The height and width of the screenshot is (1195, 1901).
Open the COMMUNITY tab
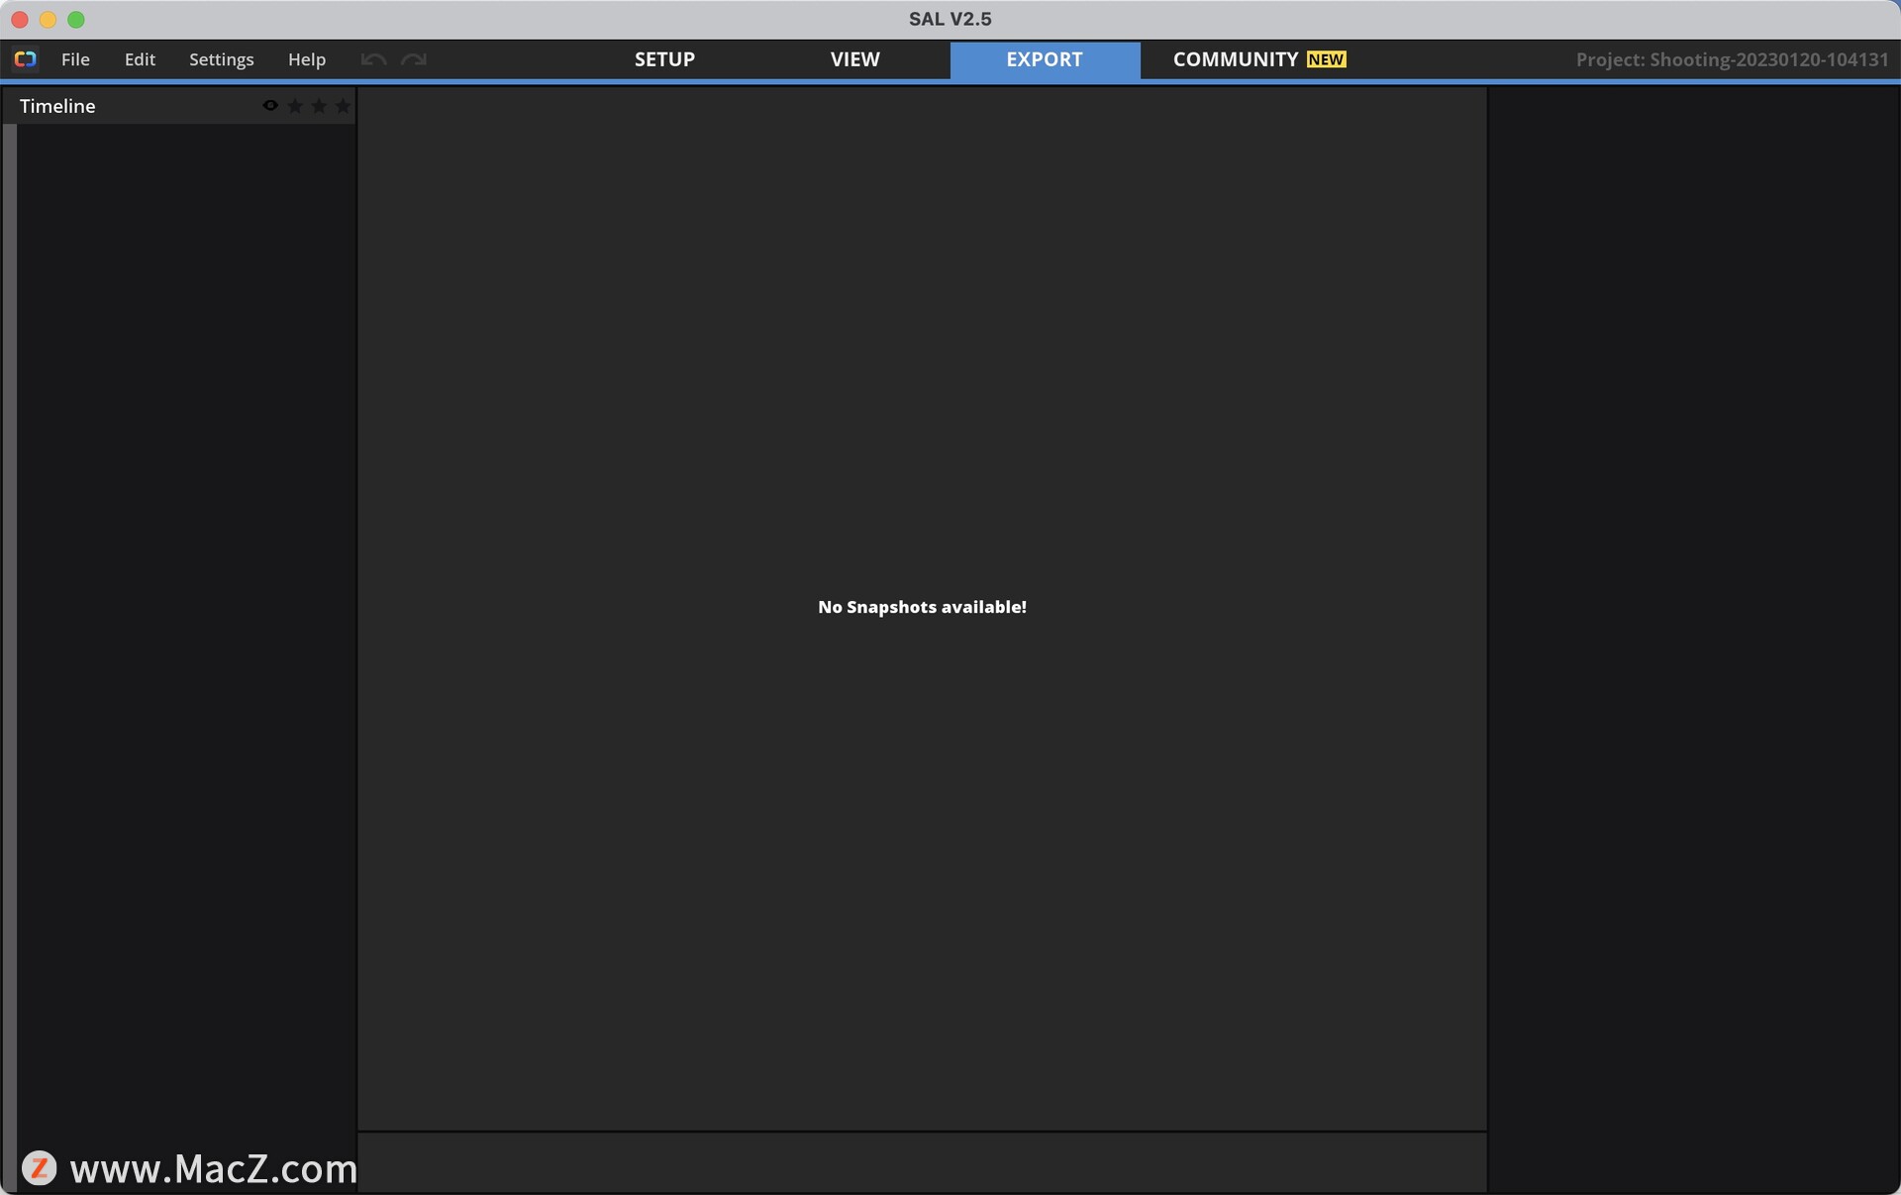click(1235, 59)
